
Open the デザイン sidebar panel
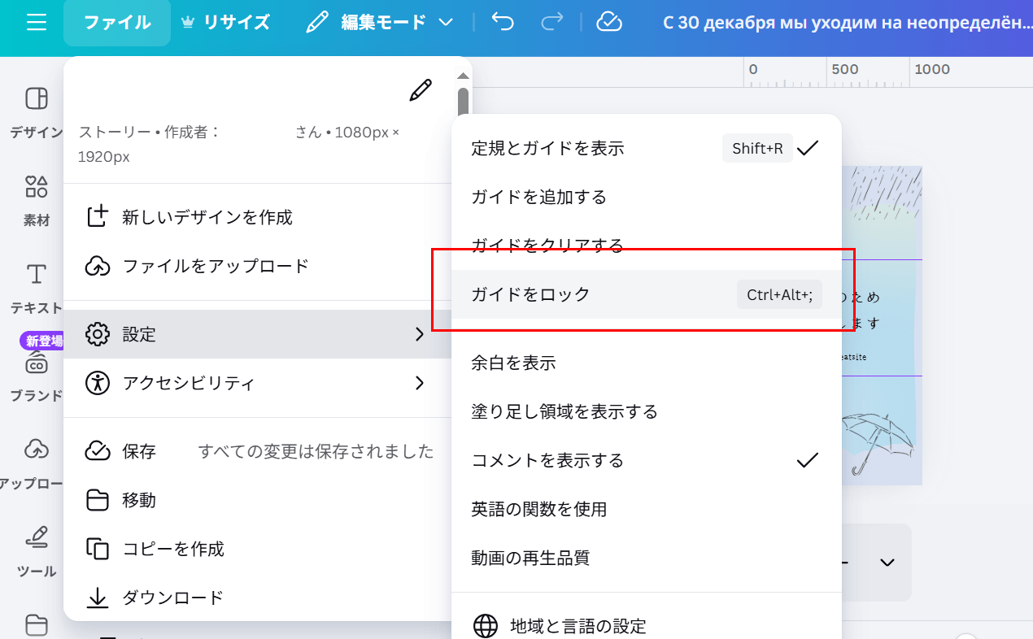coord(37,113)
